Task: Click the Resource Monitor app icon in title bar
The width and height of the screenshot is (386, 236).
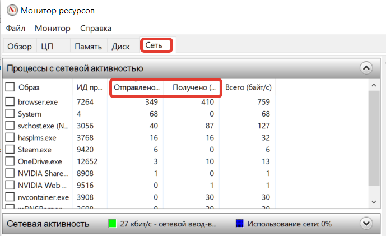Action: click(10, 10)
